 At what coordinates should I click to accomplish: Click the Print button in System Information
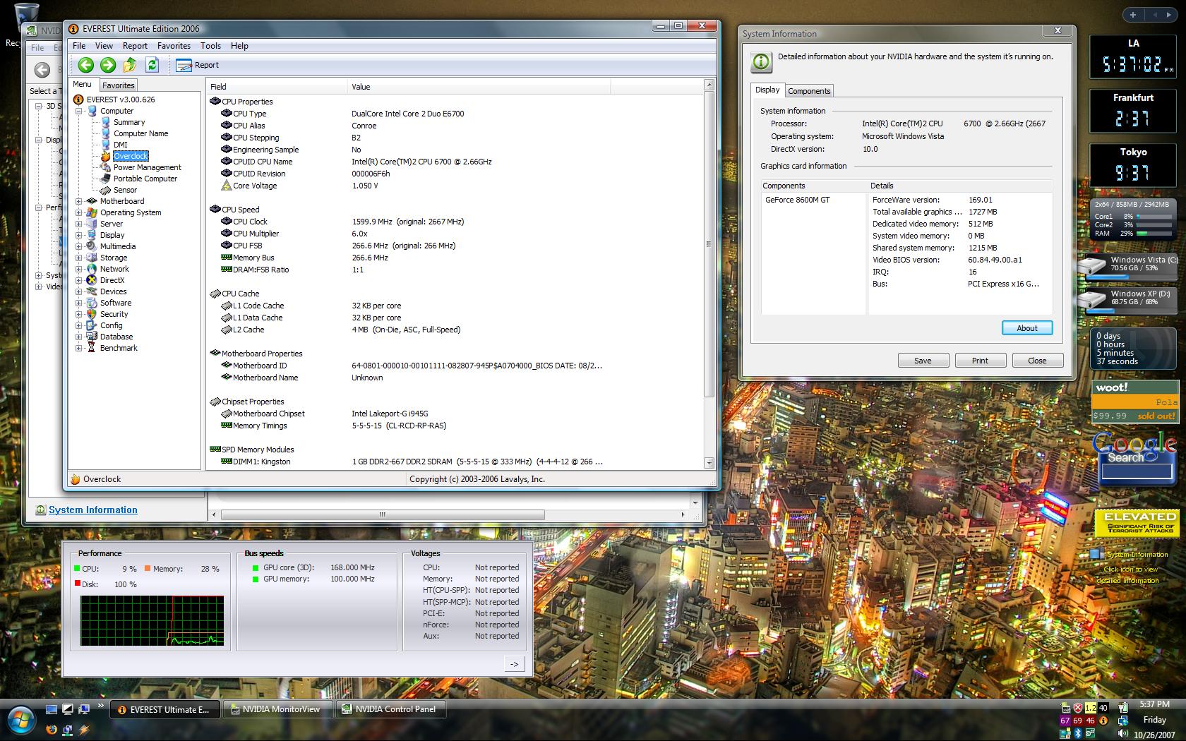[980, 361]
